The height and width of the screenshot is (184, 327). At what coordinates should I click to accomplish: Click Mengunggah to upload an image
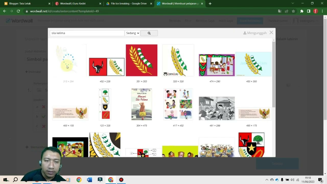[x=255, y=33]
